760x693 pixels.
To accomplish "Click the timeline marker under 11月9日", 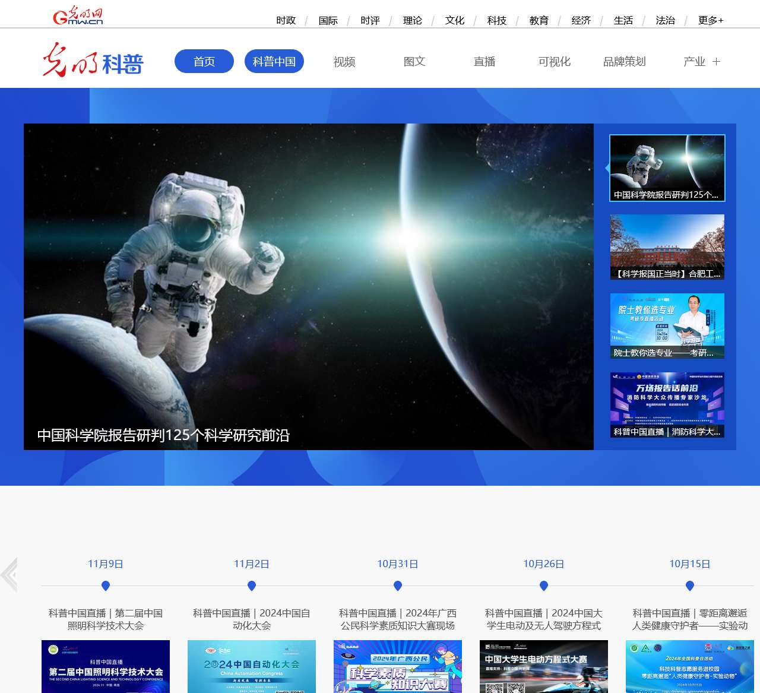I will [x=106, y=586].
